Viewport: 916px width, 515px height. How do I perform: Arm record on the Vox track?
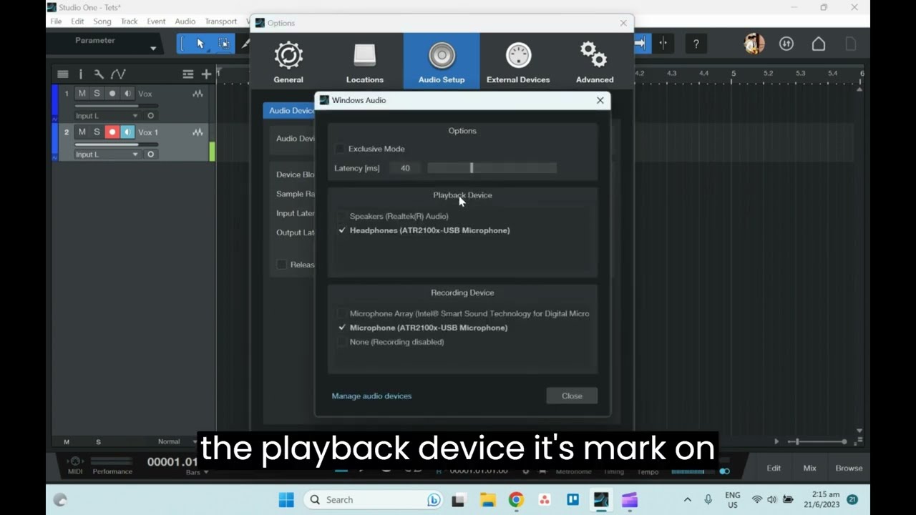pyautogui.click(x=112, y=94)
